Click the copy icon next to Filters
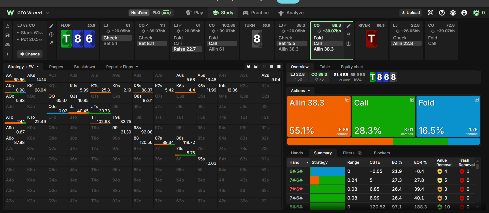 tap(359, 153)
